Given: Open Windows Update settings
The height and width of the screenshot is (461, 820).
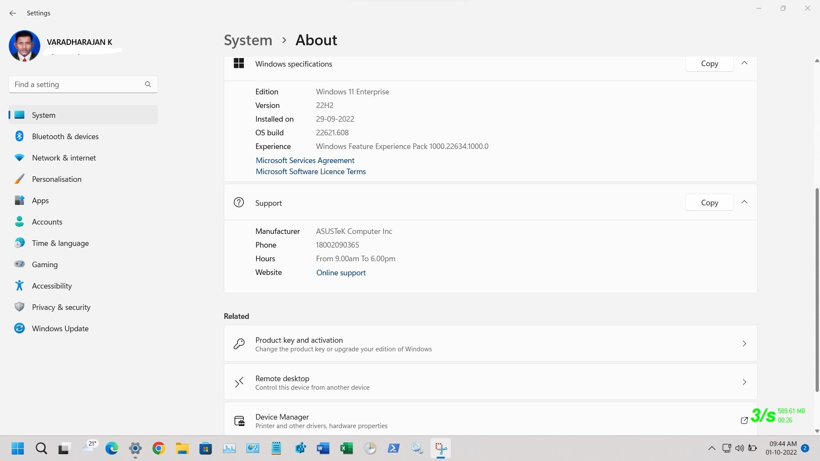Looking at the screenshot, I should pos(60,328).
